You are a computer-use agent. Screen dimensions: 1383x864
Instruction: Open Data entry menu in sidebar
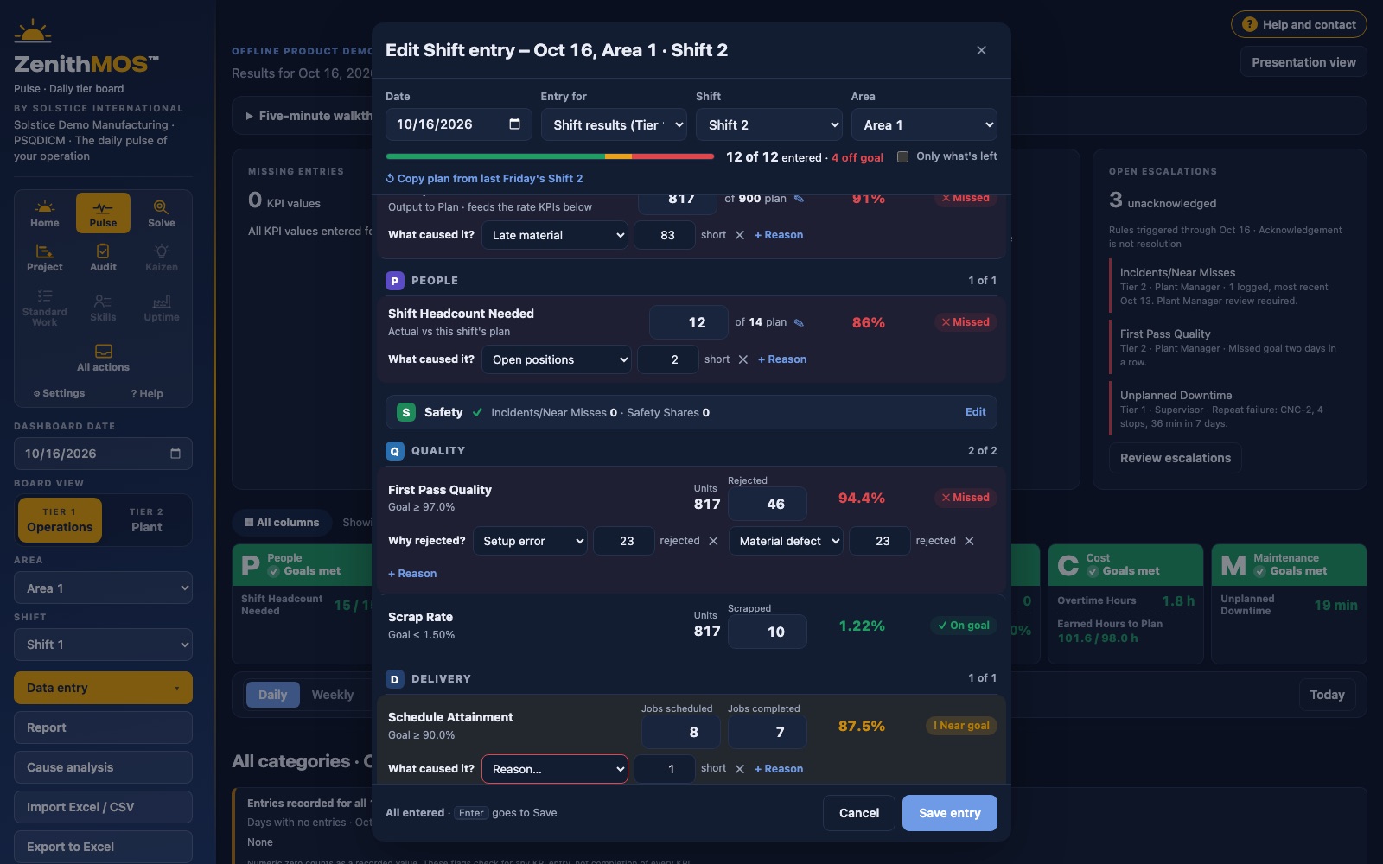click(x=103, y=688)
